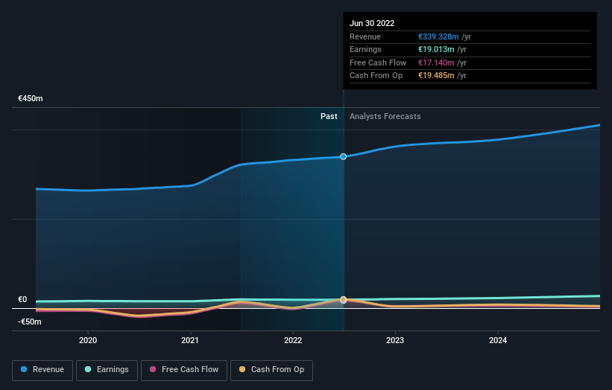The width and height of the screenshot is (612, 390).
Task: Click the €19.013m earnings value
Action: point(436,49)
